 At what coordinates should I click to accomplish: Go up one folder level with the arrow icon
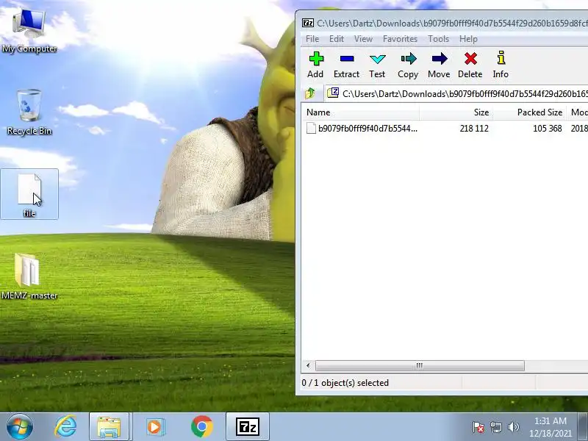(x=310, y=93)
